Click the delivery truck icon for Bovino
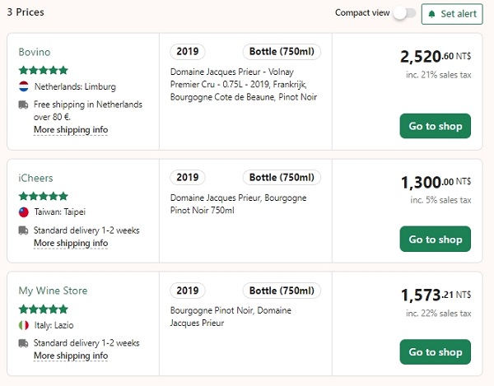 [x=23, y=105]
